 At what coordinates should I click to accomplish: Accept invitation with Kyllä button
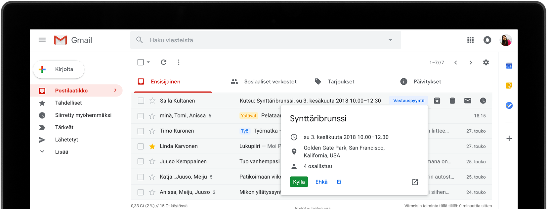[x=299, y=182]
